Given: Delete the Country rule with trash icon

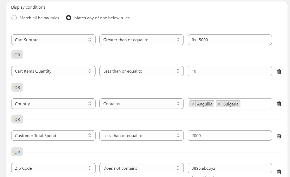Looking at the screenshot, I should coord(279,104).
